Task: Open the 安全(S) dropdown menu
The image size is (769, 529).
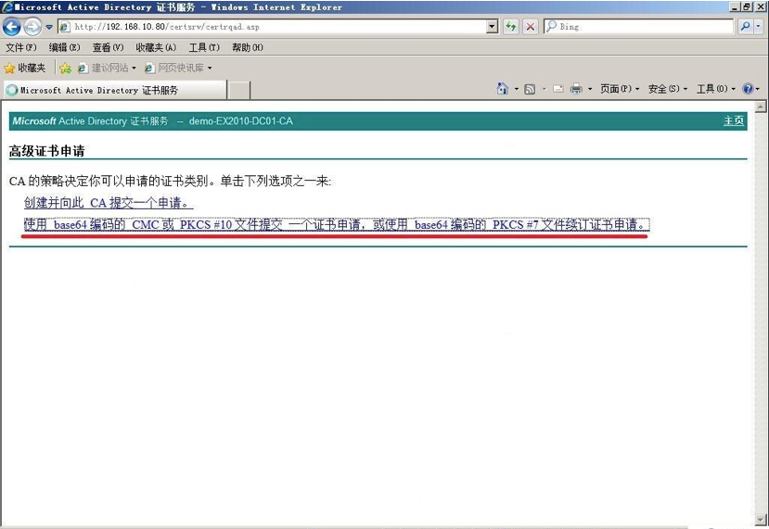Action: click(x=668, y=89)
